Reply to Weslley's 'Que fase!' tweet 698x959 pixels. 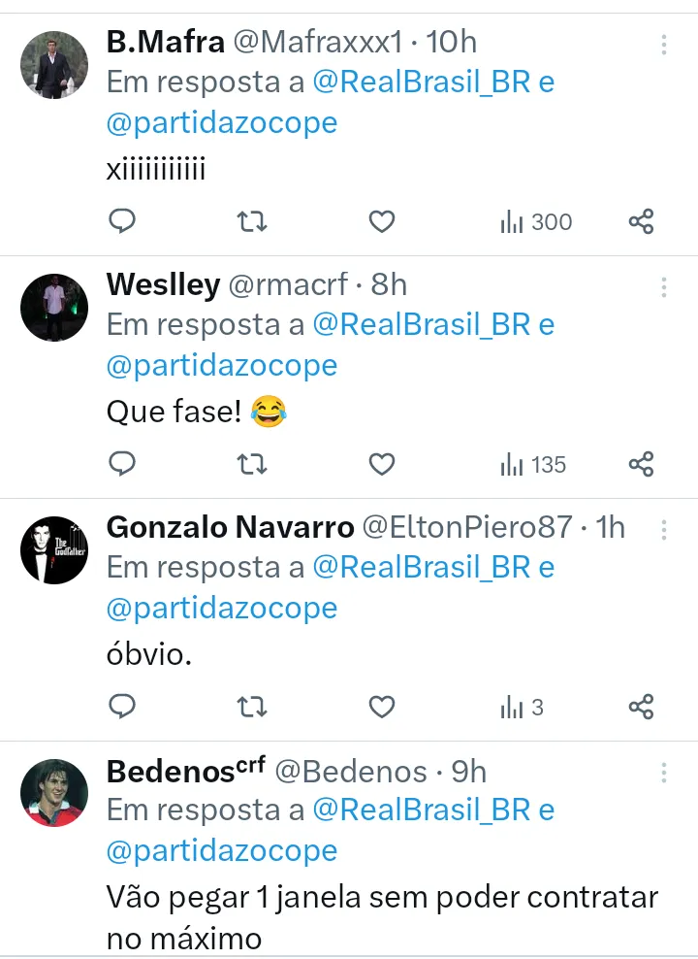[121, 465]
